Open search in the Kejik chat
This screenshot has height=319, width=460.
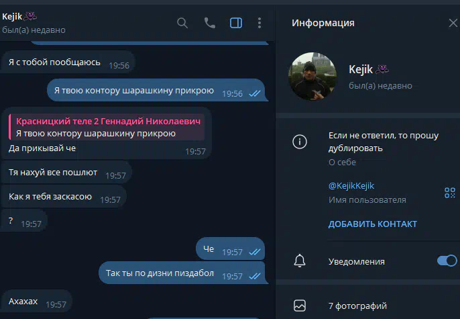click(182, 23)
